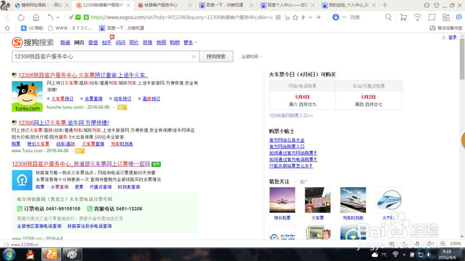Open the apps grid toolbar icon
The image size is (465, 261).
point(446,18)
